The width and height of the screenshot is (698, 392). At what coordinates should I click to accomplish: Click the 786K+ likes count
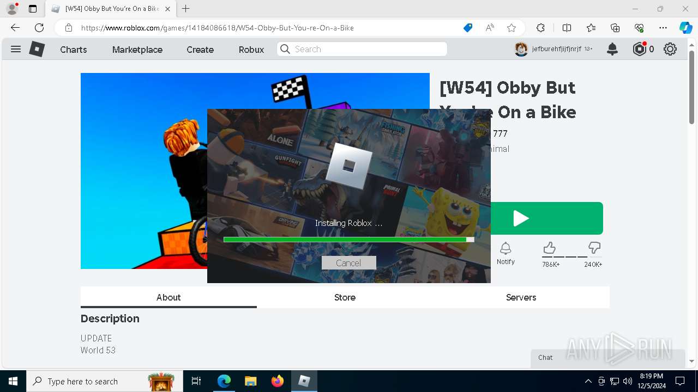click(551, 265)
